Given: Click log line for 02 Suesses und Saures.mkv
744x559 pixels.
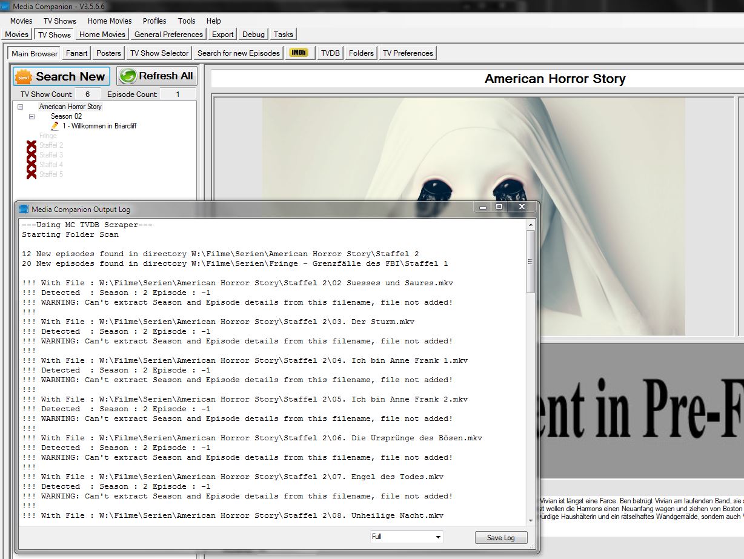Looking at the screenshot, I should 237,283.
